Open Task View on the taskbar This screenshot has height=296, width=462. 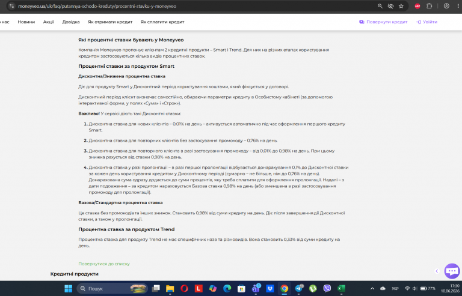[x=156, y=289]
